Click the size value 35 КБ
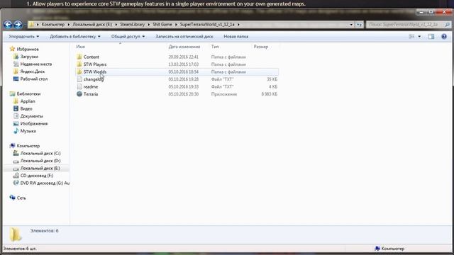454x255 pixels. [272, 79]
